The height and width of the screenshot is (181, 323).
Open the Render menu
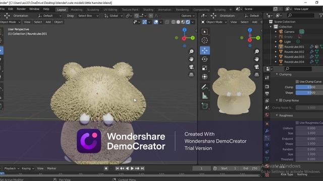click(21, 9)
